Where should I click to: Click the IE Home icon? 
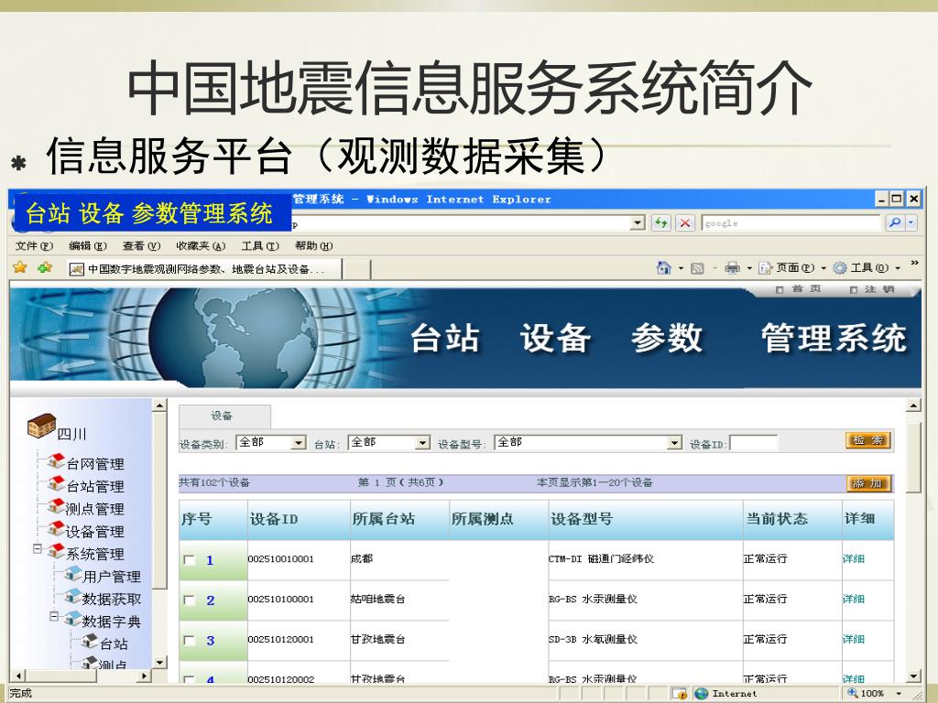663,268
